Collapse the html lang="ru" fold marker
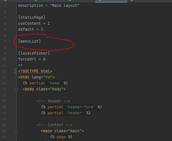The image size is (172, 141). tap(16, 77)
